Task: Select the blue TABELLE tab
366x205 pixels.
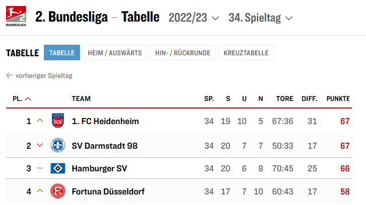Action: 61,53
